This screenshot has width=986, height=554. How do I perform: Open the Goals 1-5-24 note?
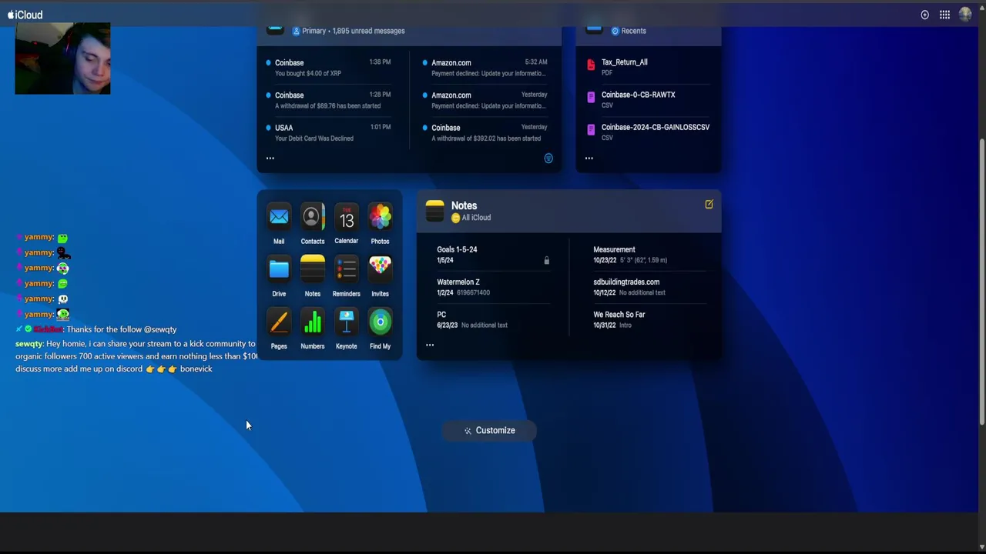point(493,255)
